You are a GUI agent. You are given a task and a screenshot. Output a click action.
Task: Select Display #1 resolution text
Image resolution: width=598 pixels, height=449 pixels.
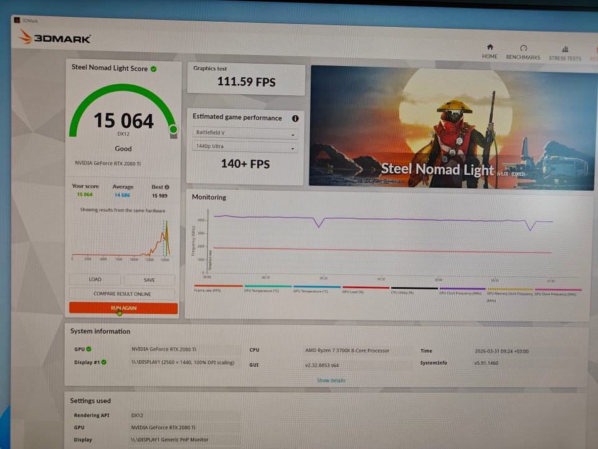[x=183, y=362]
